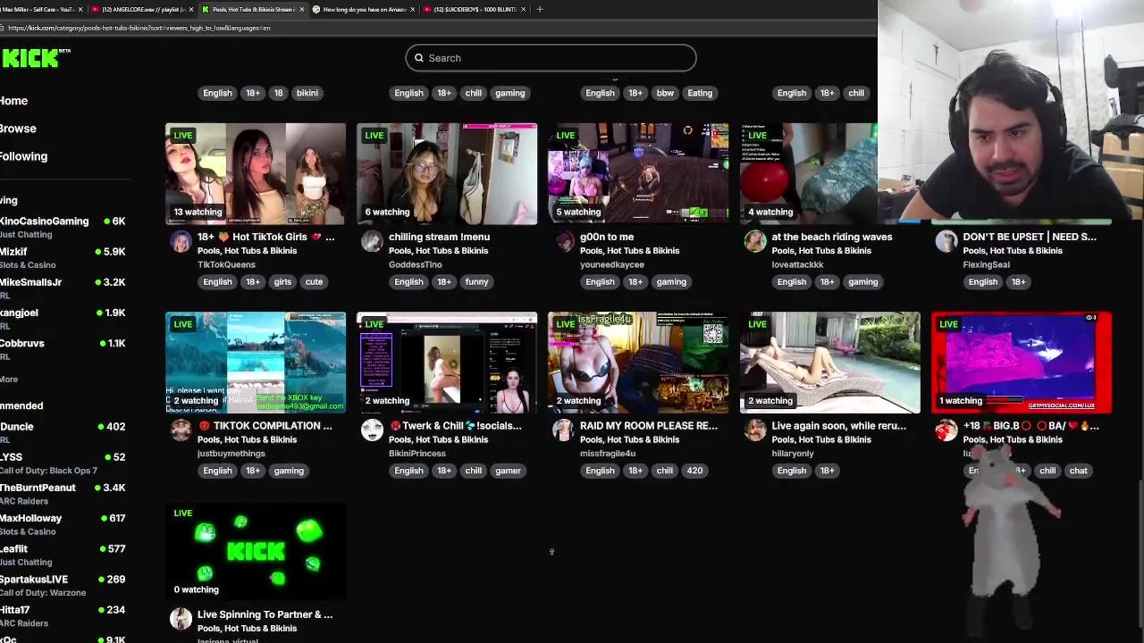Open Live again soon stream thumbnail
1144x643 pixels.
click(x=829, y=362)
